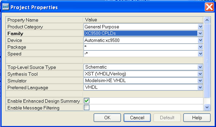This screenshot has width=216, height=127.
Task: Check Enable Message Filtering checkbox
Action: click(87, 107)
